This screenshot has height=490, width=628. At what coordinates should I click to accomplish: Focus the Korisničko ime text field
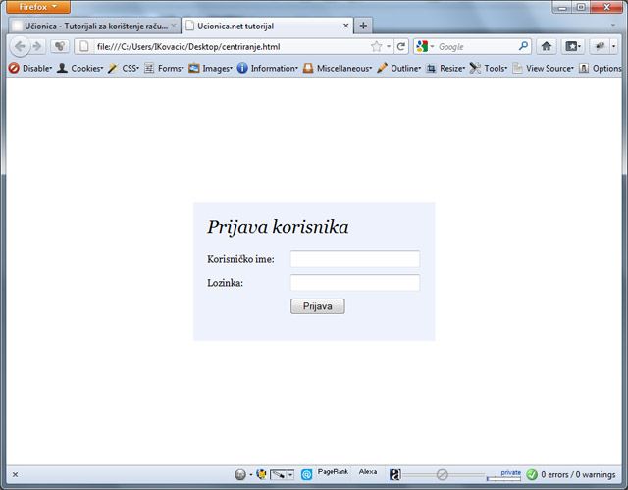point(355,259)
